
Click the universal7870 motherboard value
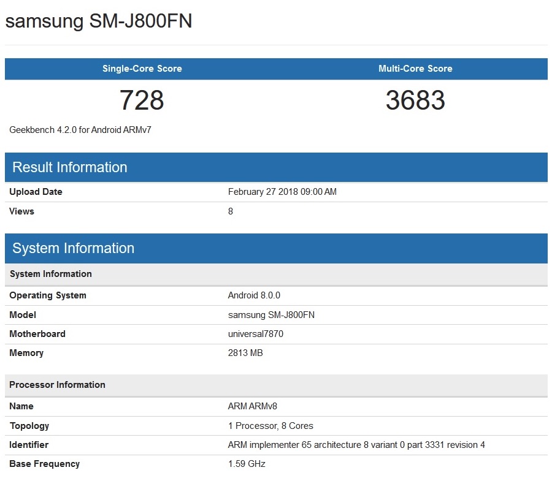click(255, 334)
